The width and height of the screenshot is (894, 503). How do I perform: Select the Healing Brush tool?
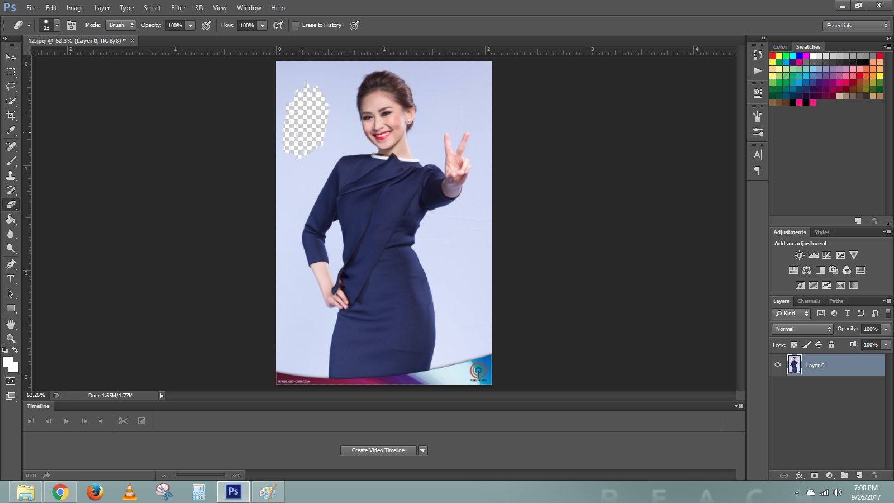(x=11, y=146)
